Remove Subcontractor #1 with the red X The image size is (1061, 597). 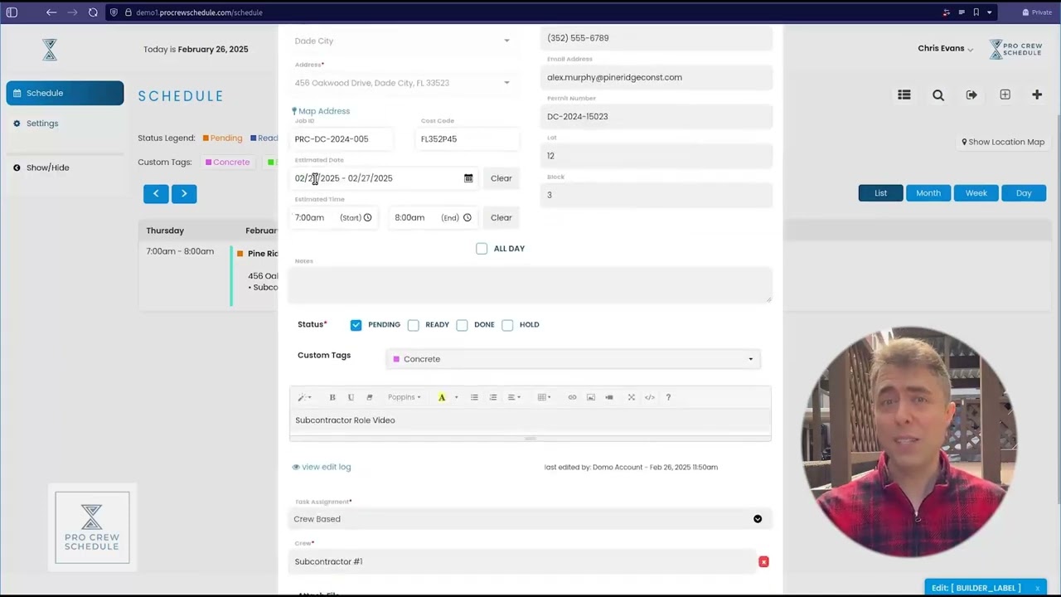[763, 562]
